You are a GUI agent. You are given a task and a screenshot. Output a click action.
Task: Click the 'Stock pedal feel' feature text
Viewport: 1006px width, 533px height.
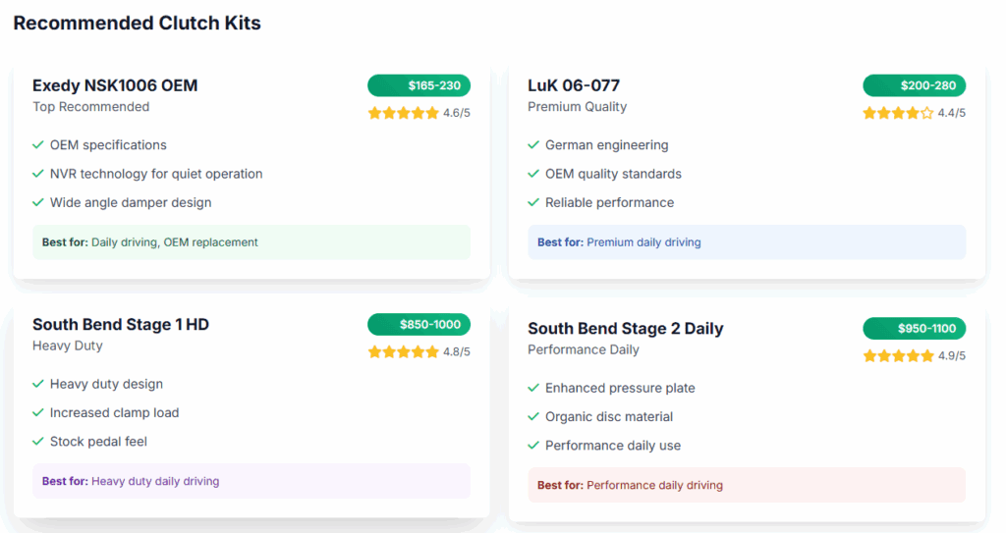point(98,442)
